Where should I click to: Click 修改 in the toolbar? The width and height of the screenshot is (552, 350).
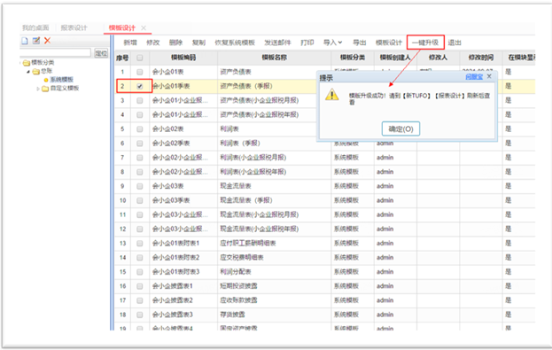tap(153, 43)
